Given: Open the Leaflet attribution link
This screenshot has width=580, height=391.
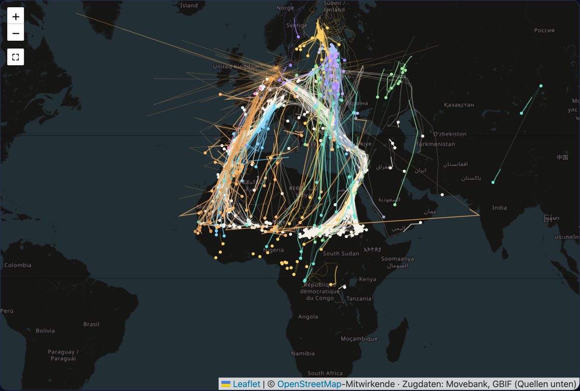Looking at the screenshot, I should (246, 384).
